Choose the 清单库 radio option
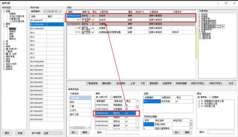Image resolution: width=238 pixels, height=137 pixels. 199,97
